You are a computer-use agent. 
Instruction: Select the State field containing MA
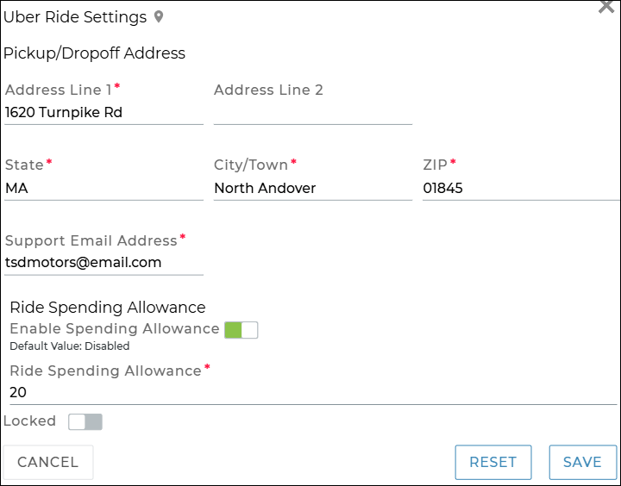click(x=103, y=188)
